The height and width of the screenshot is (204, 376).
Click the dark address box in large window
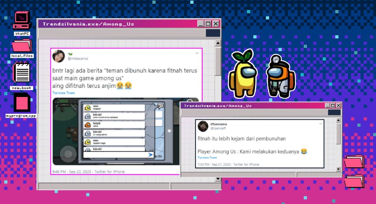point(213,33)
